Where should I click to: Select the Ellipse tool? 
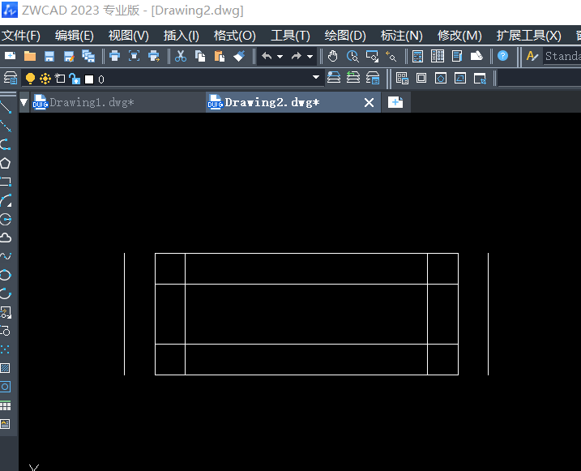click(x=6, y=275)
